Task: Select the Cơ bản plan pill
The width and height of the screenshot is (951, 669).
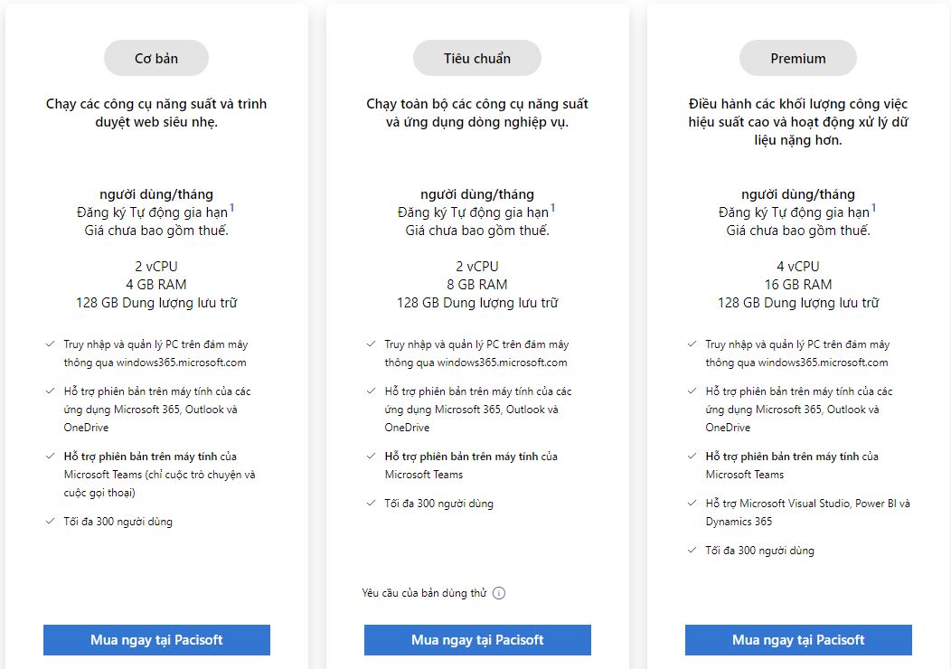Action: tap(156, 58)
